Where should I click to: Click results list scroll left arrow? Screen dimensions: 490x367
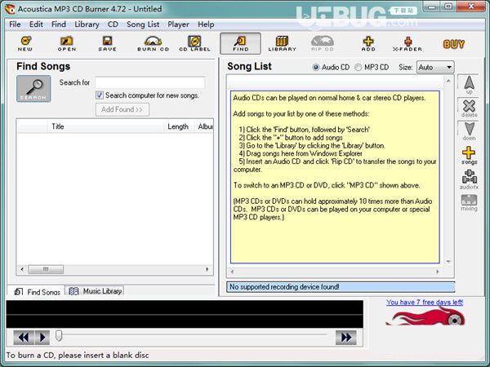coord(22,269)
